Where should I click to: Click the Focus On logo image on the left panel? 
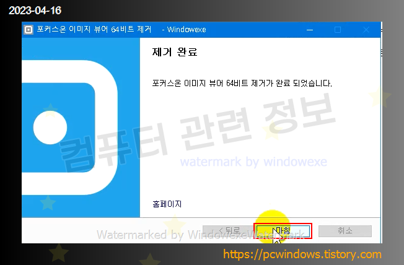(x=81, y=128)
